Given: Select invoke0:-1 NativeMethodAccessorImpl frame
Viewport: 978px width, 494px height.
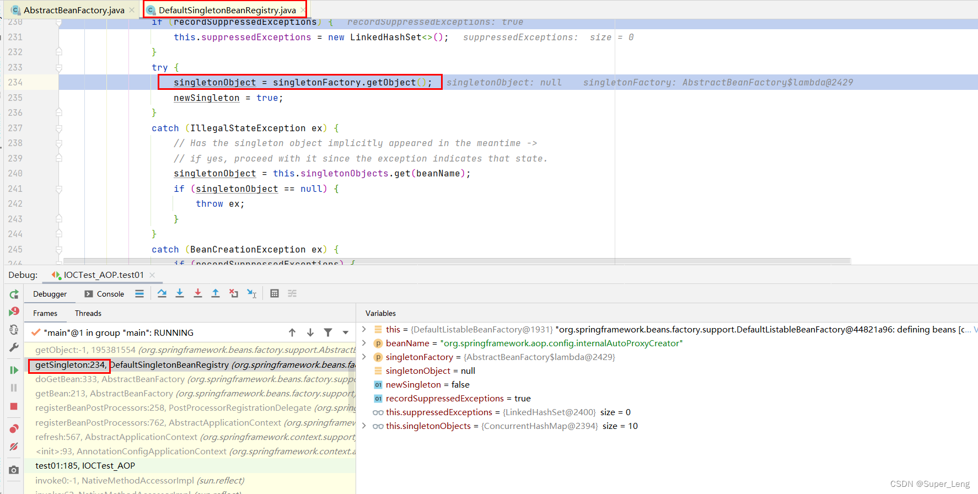Looking at the screenshot, I should (190, 480).
